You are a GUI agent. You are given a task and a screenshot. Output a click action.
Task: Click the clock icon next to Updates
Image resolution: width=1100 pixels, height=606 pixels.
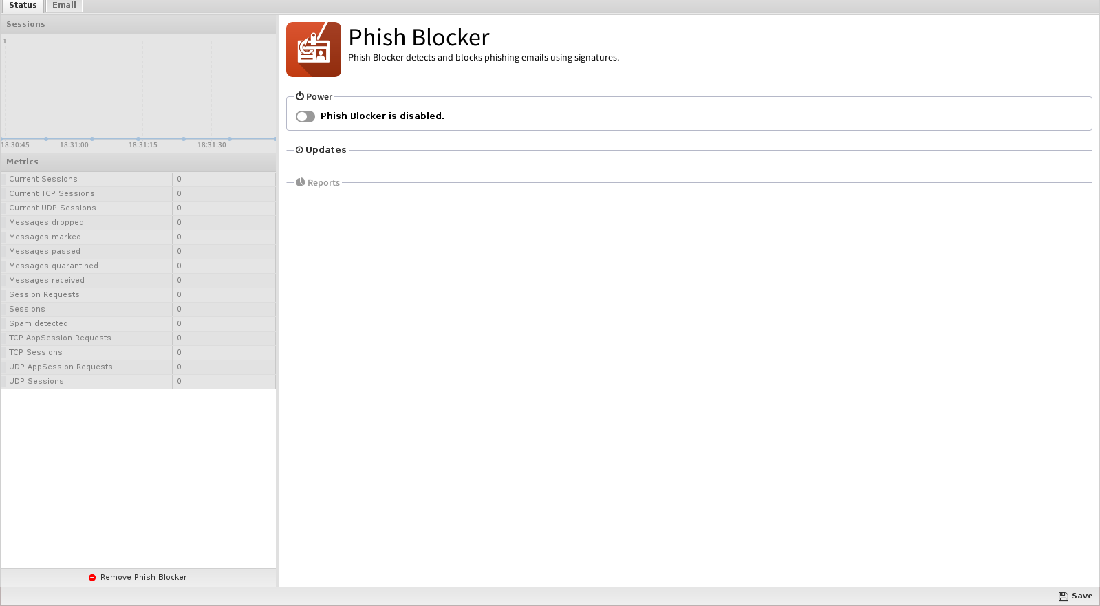299,150
